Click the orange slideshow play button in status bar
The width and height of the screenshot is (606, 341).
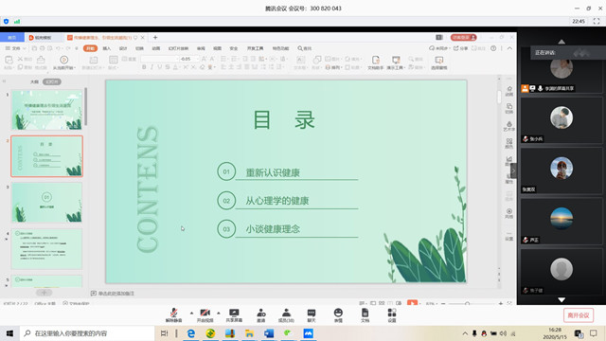[x=413, y=303]
